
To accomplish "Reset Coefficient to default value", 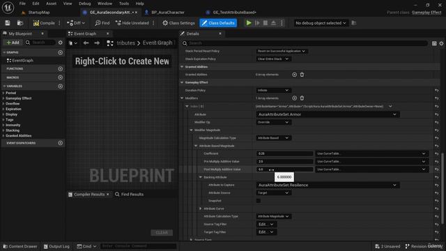I will pyautogui.click(x=437, y=153).
